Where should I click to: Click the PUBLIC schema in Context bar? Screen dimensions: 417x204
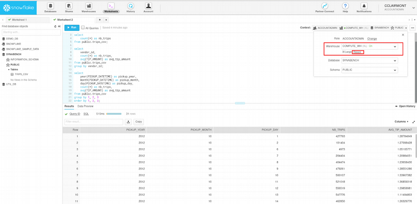click(x=397, y=27)
